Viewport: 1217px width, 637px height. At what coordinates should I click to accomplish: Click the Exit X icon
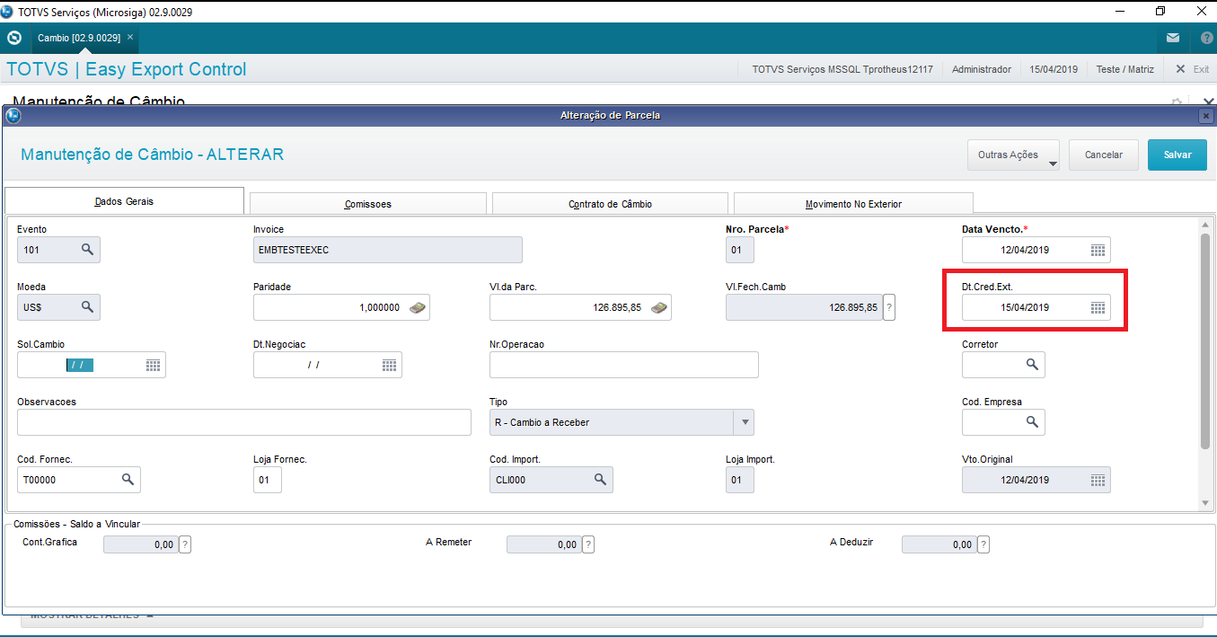1181,69
